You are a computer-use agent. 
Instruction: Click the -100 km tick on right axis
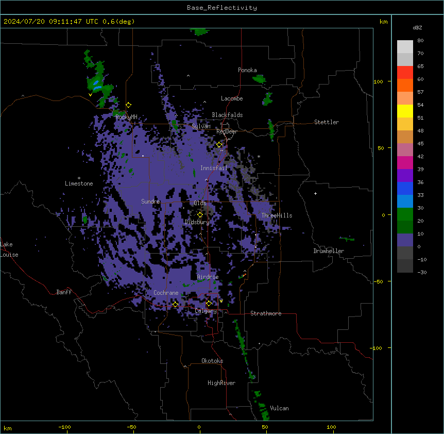(377, 348)
